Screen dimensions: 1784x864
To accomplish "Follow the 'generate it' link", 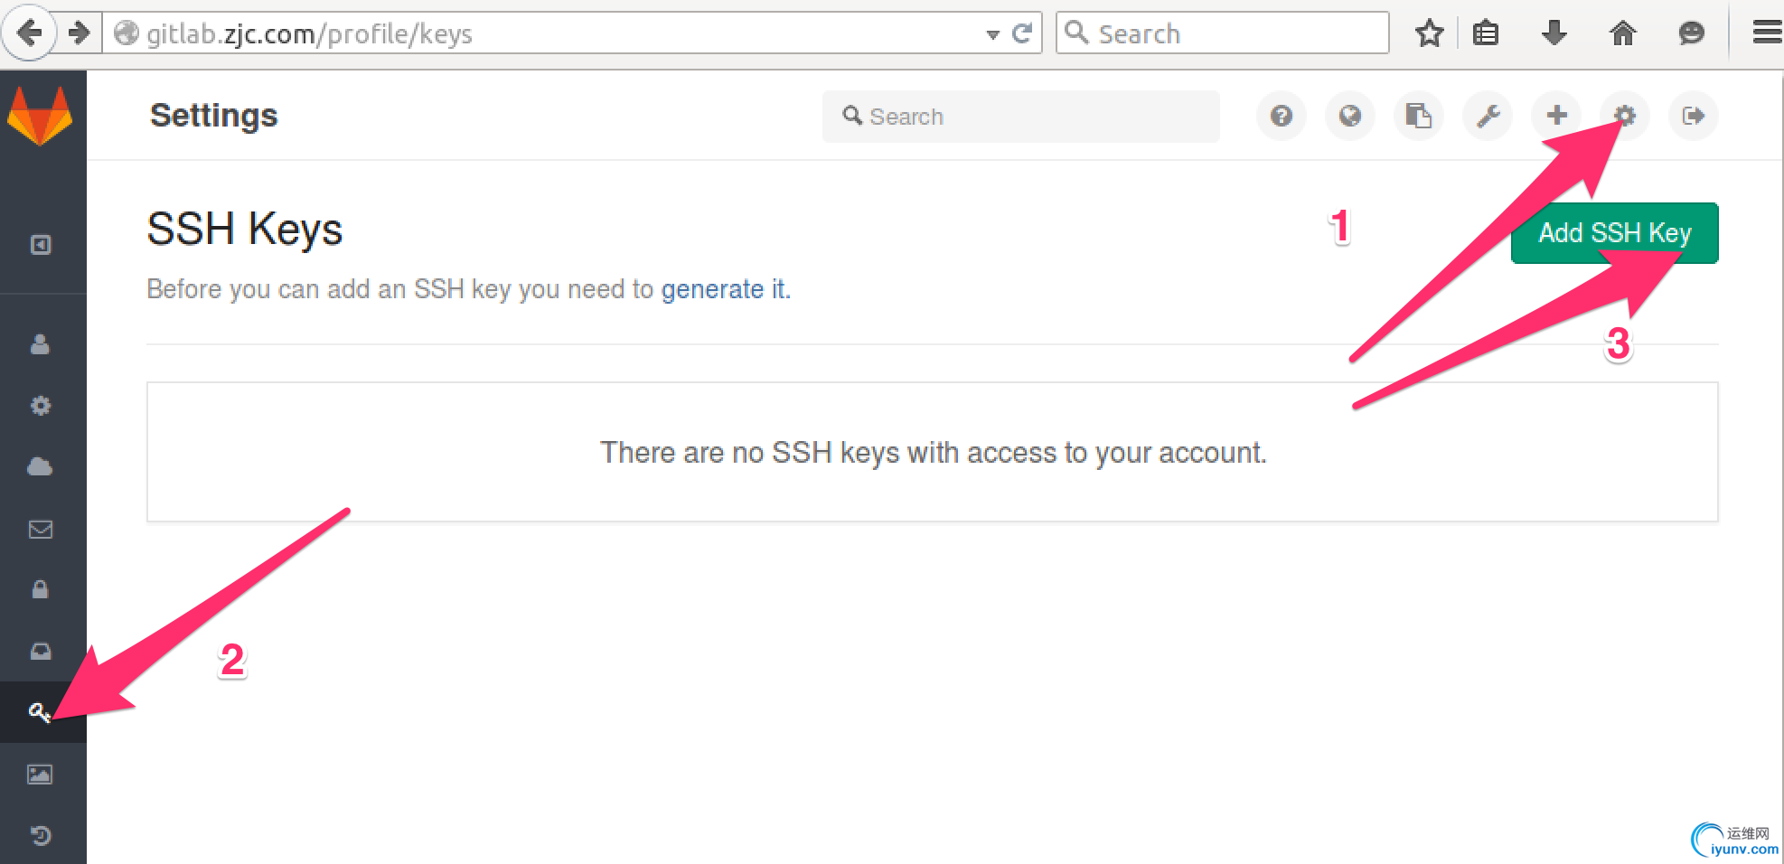I will coord(726,289).
